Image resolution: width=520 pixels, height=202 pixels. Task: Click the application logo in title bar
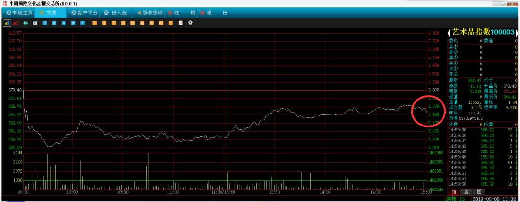point(4,4)
